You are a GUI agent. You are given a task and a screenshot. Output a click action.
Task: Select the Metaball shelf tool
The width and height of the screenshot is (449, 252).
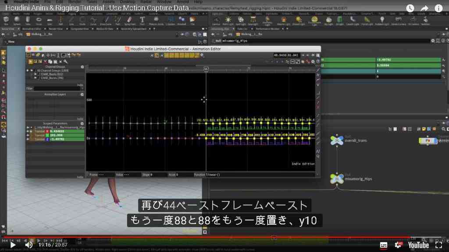point(182,20)
